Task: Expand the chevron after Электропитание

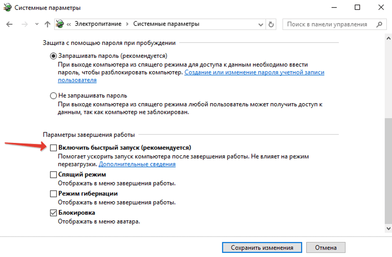Action: [127, 24]
